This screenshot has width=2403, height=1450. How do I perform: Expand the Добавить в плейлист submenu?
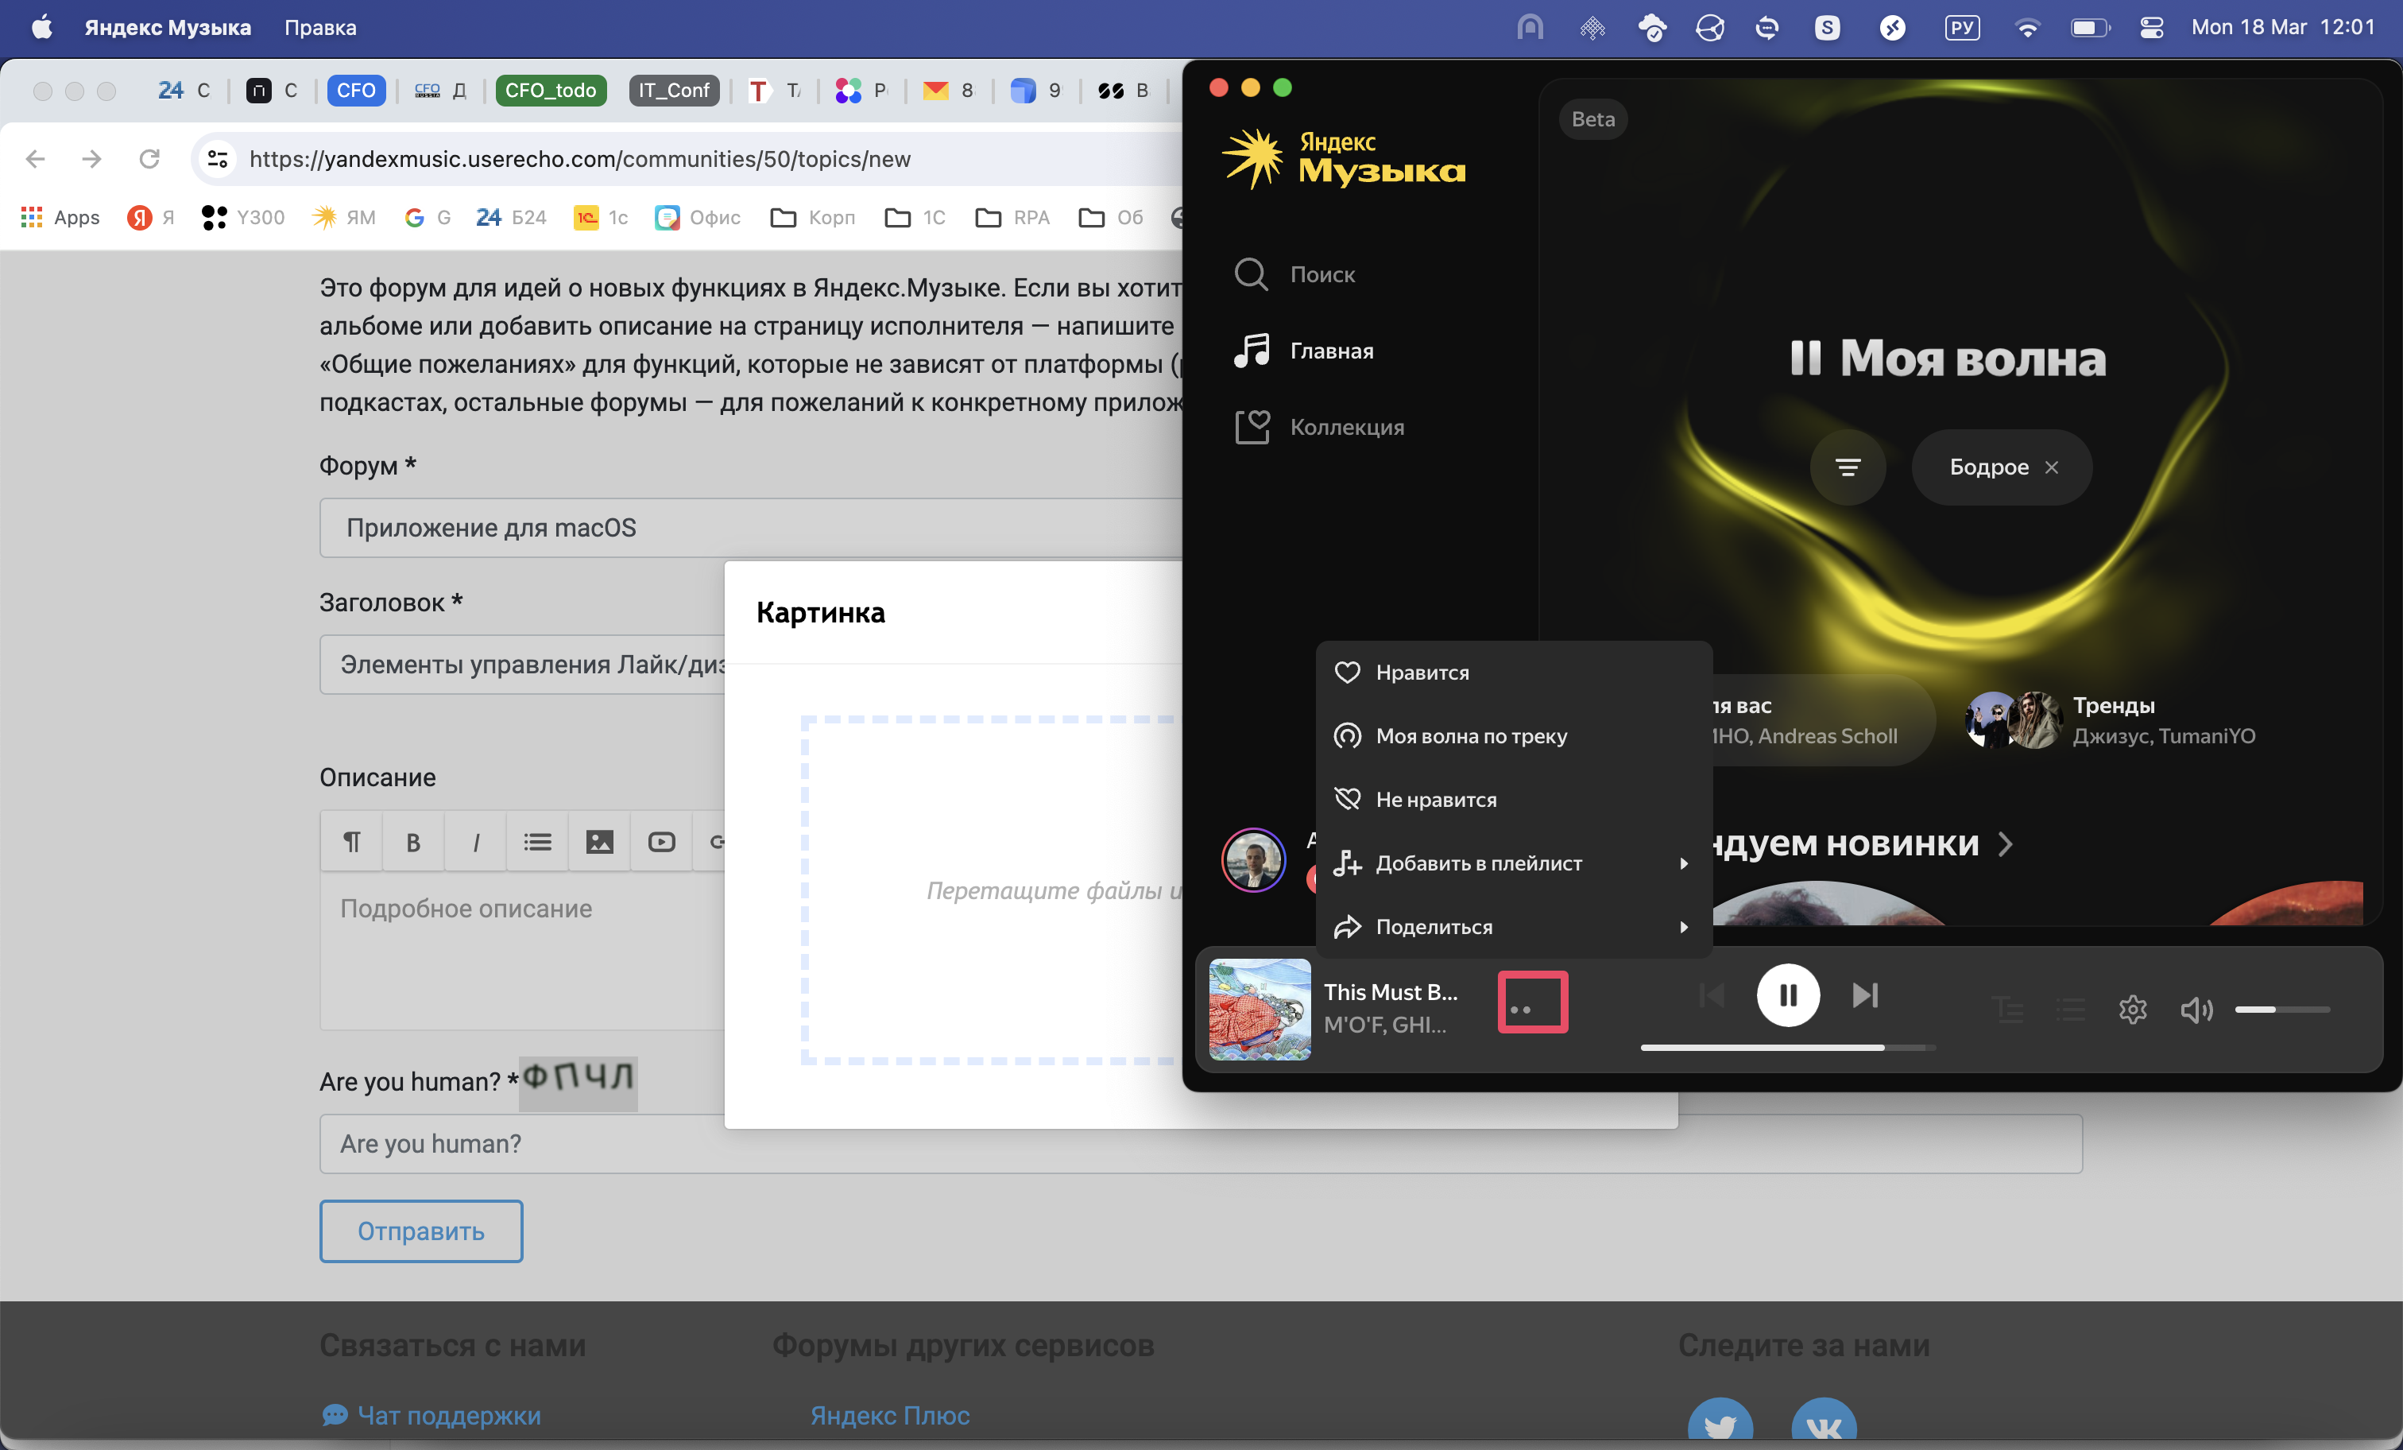[x=1514, y=863]
